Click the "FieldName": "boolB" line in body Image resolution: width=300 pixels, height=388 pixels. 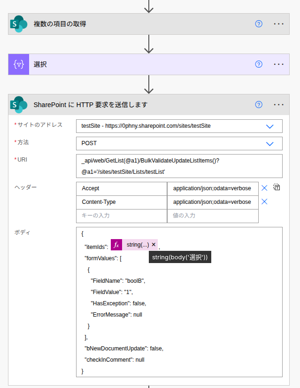point(118,281)
